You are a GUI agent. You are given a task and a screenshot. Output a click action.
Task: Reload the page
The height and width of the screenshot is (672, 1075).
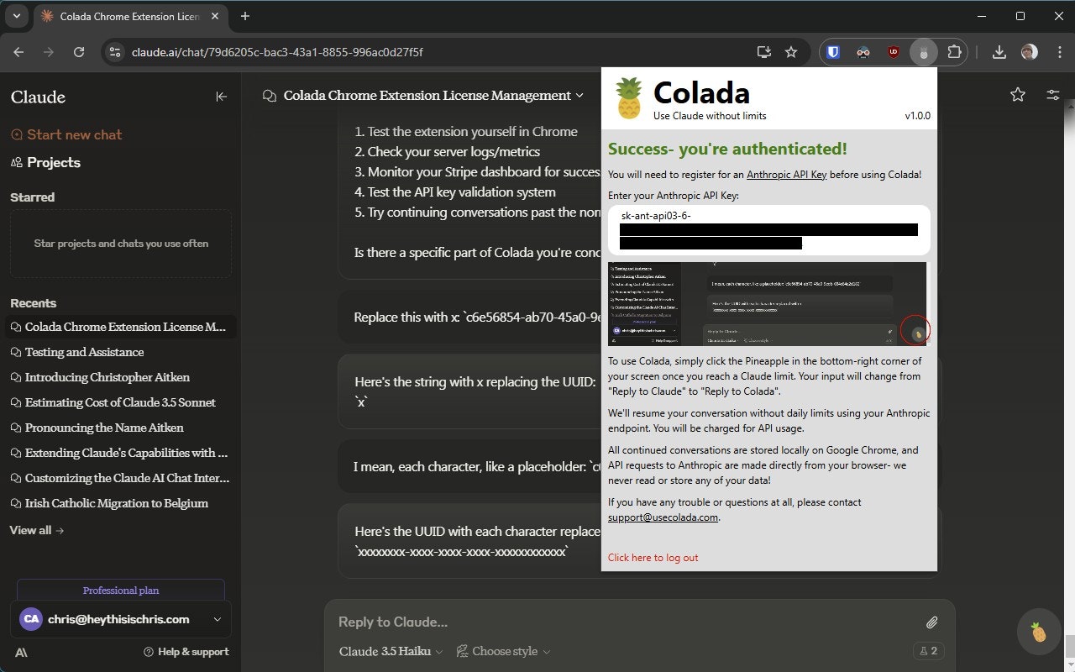(79, 52)
